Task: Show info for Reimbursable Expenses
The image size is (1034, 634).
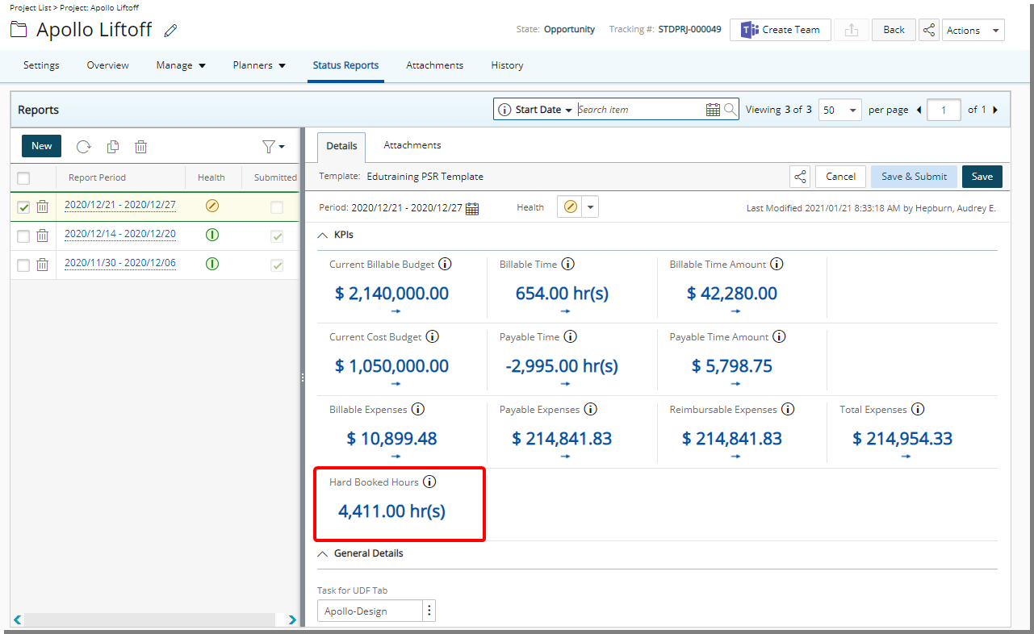Action: [788, 409]
